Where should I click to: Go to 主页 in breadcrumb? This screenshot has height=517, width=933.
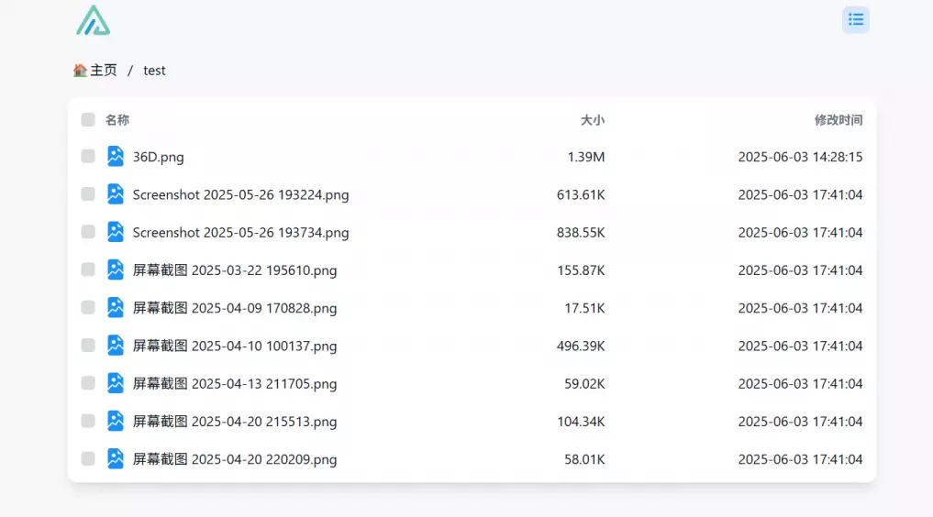104,70
